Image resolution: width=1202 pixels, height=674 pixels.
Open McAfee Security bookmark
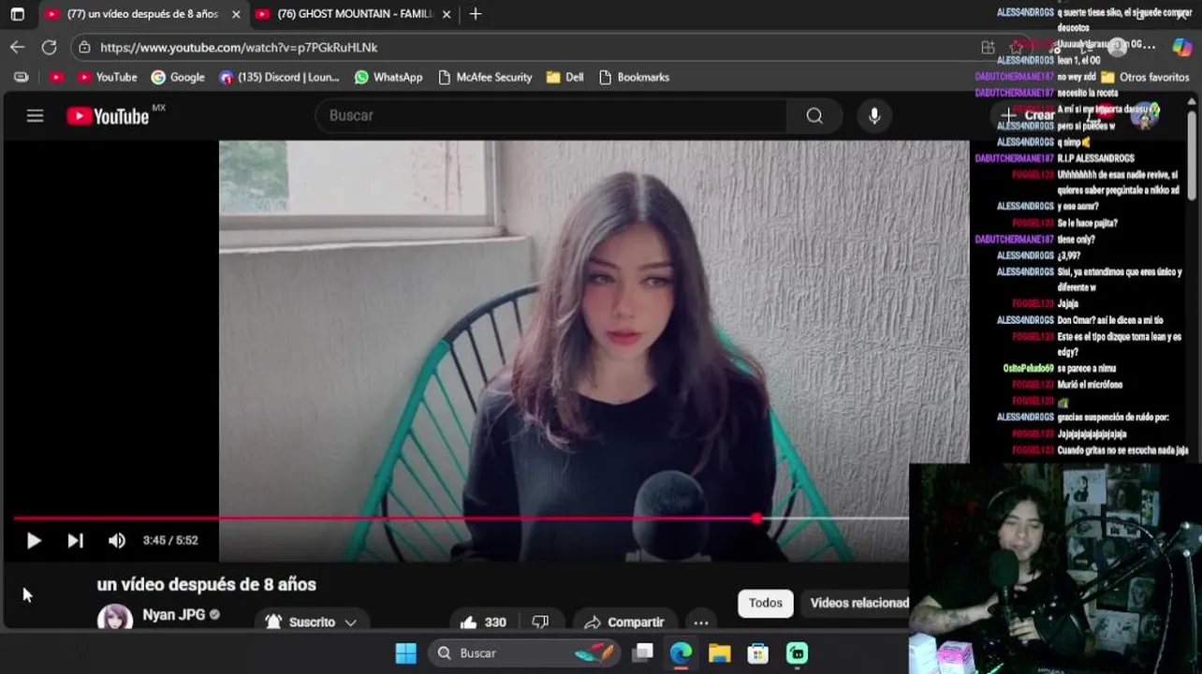pyautogui.click(x=485, y=77)
